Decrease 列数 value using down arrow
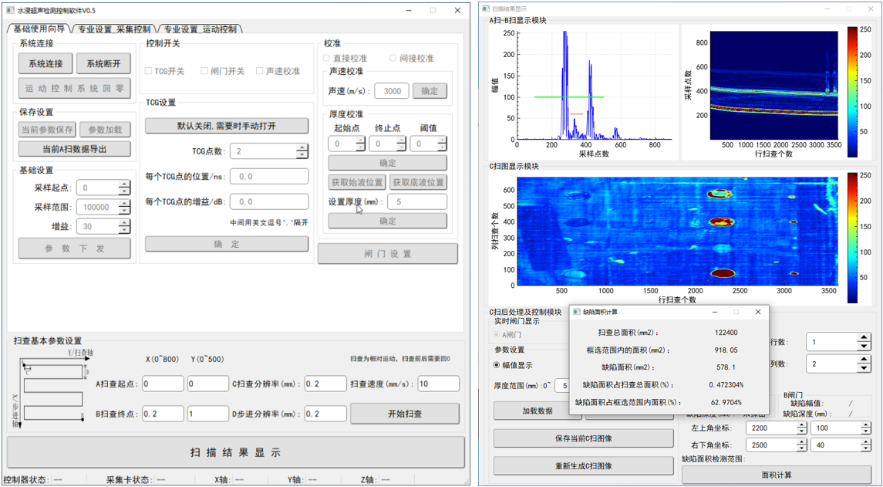The height and width of the screenshot is (487, 883). [863, 367]
